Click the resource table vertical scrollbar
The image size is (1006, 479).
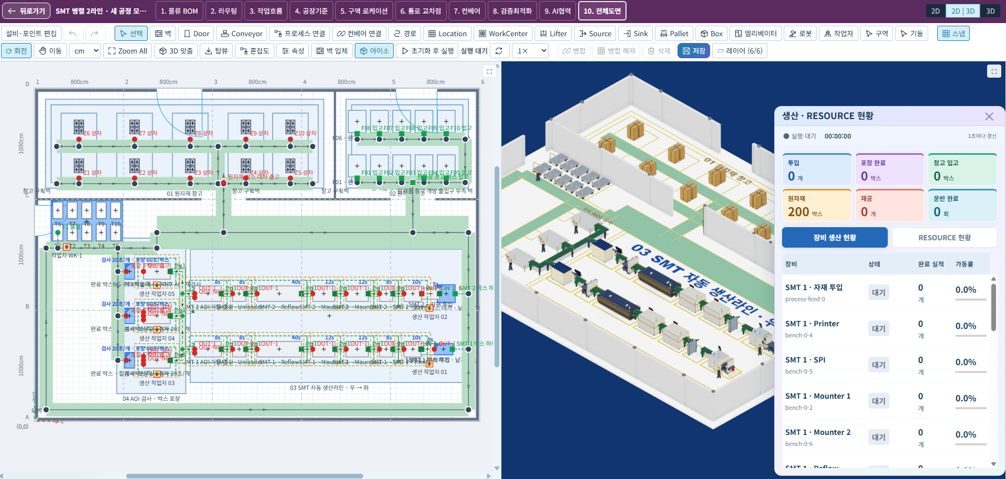(x=993, y=307)
